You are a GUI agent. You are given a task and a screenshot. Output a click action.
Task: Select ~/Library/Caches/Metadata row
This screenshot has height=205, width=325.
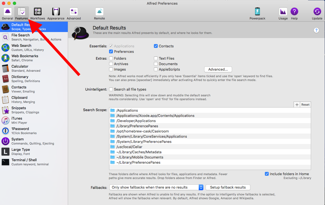tap(210, 152)
